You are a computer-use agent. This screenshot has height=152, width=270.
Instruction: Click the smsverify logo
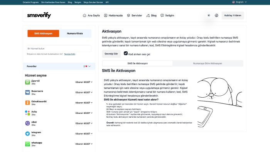point(39,15)
